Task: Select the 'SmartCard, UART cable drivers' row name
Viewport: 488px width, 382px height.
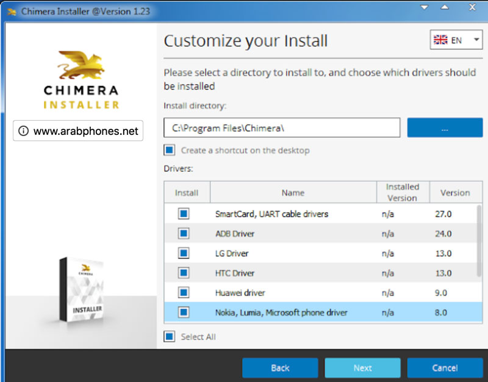Action: 271,214
